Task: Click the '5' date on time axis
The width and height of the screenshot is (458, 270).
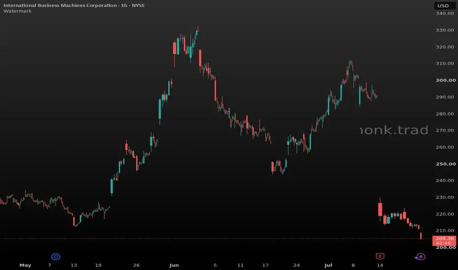Action: (215, 265)
